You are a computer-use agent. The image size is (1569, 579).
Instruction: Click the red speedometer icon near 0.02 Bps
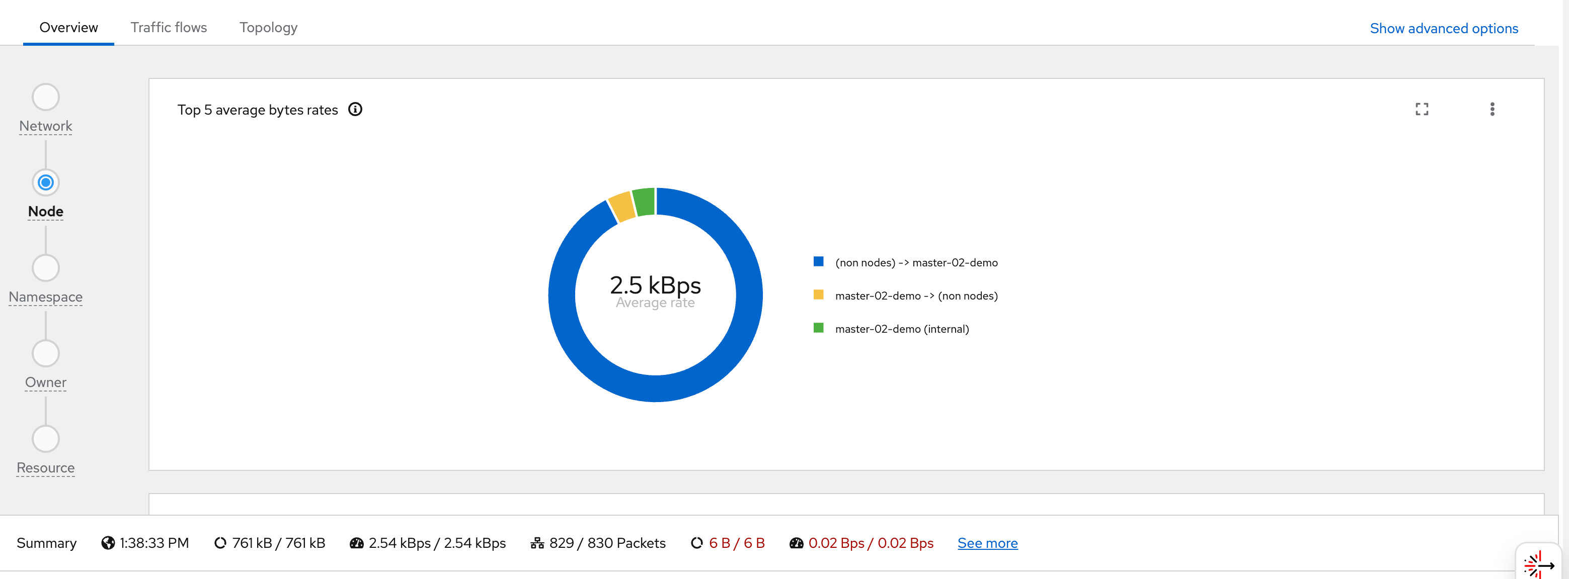(796, 542)
